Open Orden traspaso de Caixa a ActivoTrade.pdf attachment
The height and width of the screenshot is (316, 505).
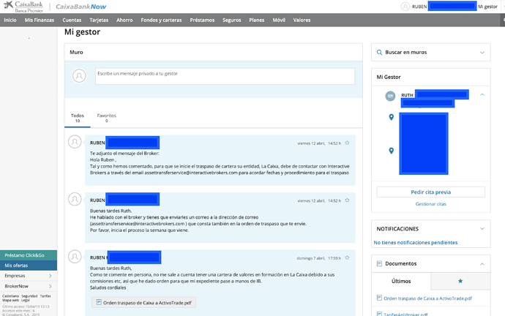pos(144,303)
